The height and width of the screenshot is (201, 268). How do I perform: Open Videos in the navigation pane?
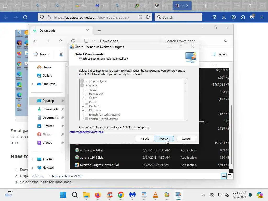pyautogui.click(x=47, y=143)
